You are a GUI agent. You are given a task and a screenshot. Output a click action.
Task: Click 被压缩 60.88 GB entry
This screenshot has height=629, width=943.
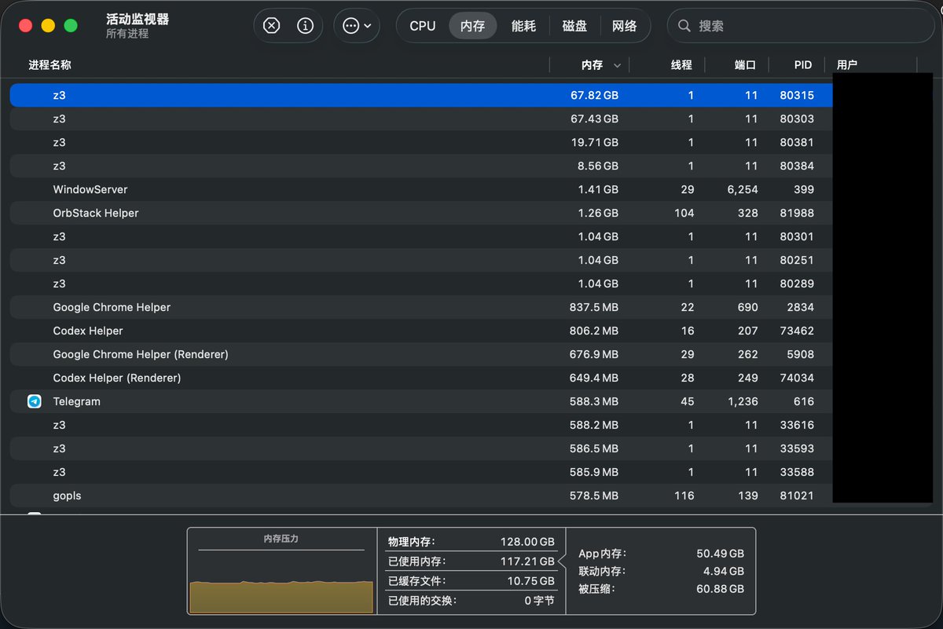point(661,589)
